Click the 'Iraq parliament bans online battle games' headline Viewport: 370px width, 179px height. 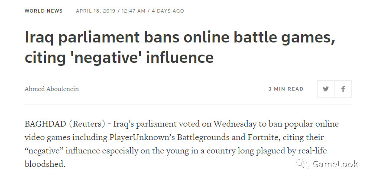[180, 37]
